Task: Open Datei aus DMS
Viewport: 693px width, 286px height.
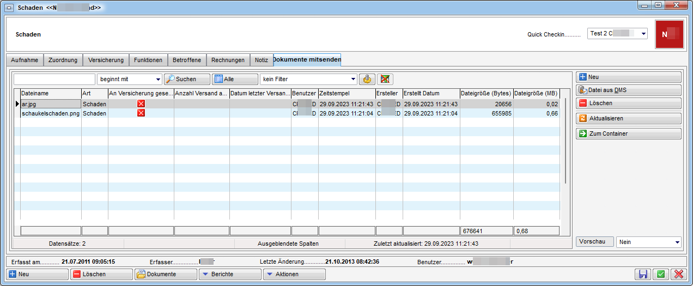Action: pos(628,90)
